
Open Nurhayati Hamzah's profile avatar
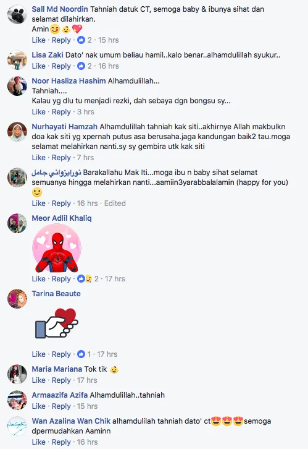17,132
